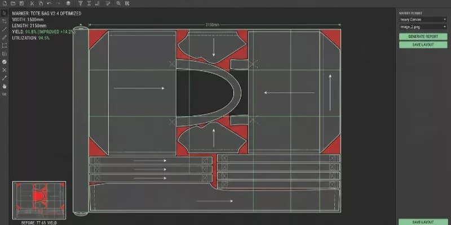Click the save disk icon
Viewport: 451px width, 225px height.
pos(21,3)
